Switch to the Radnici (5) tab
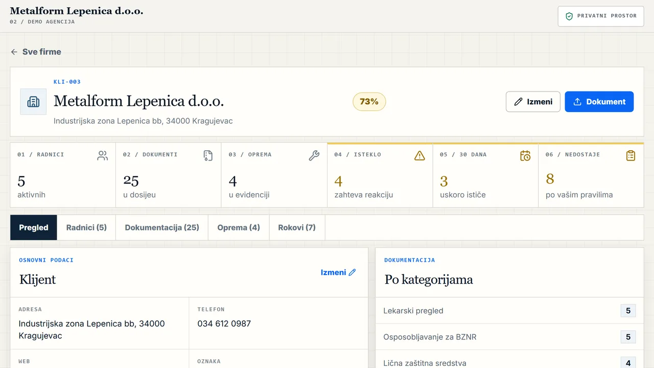Viewport: 654px width, 368px height. tap(86, 227)
